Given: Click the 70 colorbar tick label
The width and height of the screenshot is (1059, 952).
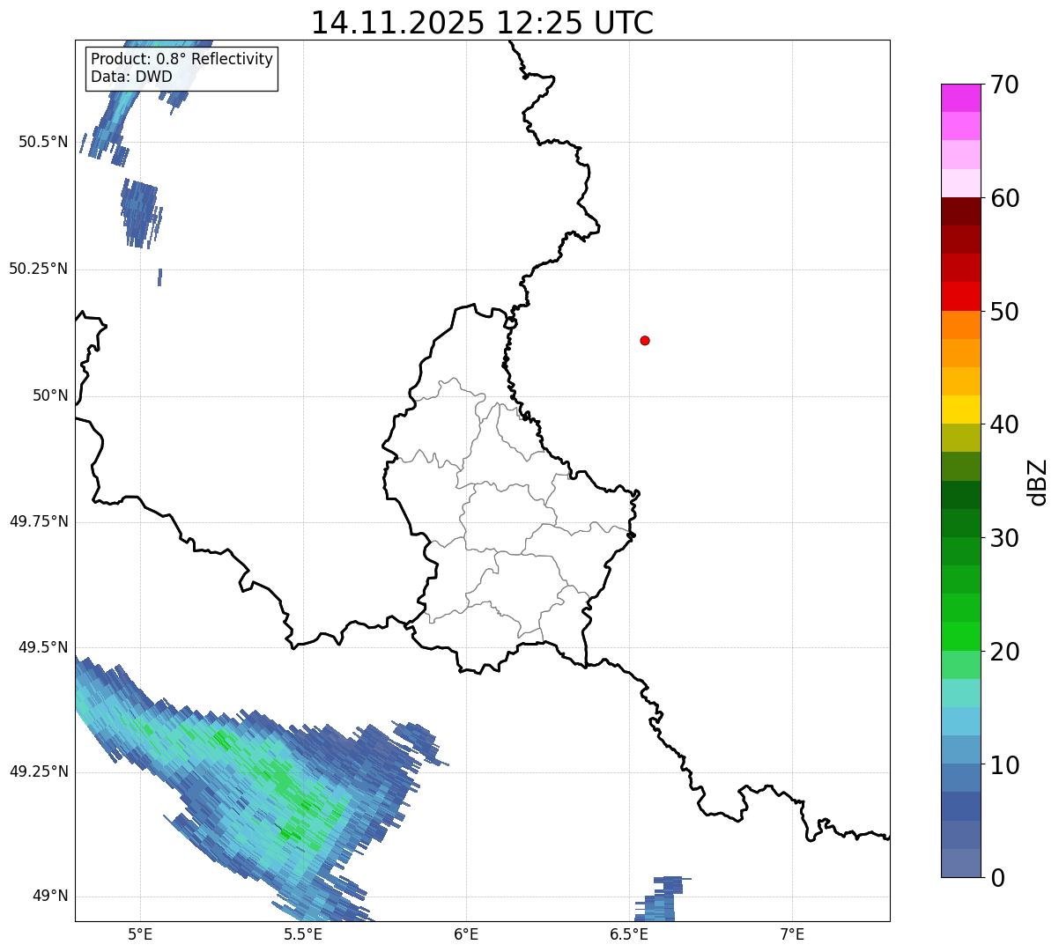Looking at the screenshot, I should [1005, 85].
